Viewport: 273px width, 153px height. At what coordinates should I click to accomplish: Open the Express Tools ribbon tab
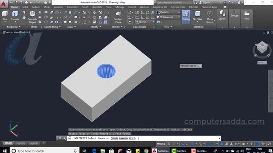[x=178, y=7]
